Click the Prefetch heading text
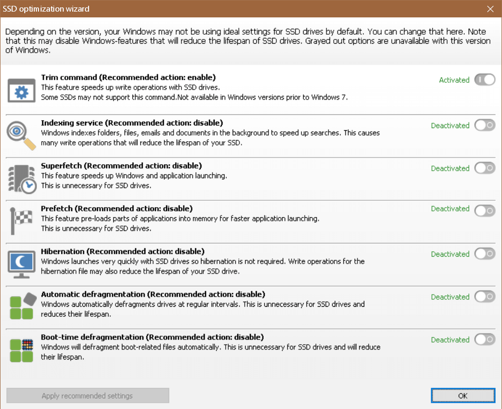This screenshot has height=409, width=502. [117, 209]
